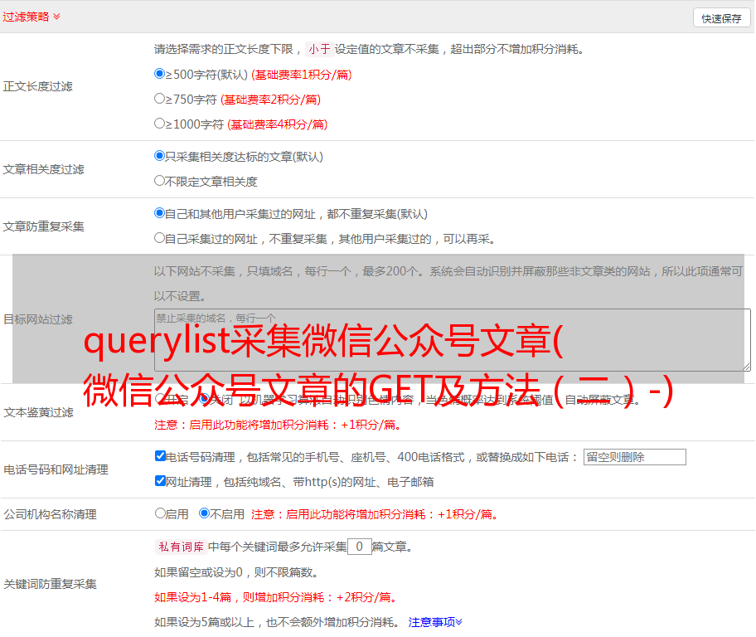Click the 留空则删除 phone replacement field
756x637 pixels.
click(x=634, y=457)
